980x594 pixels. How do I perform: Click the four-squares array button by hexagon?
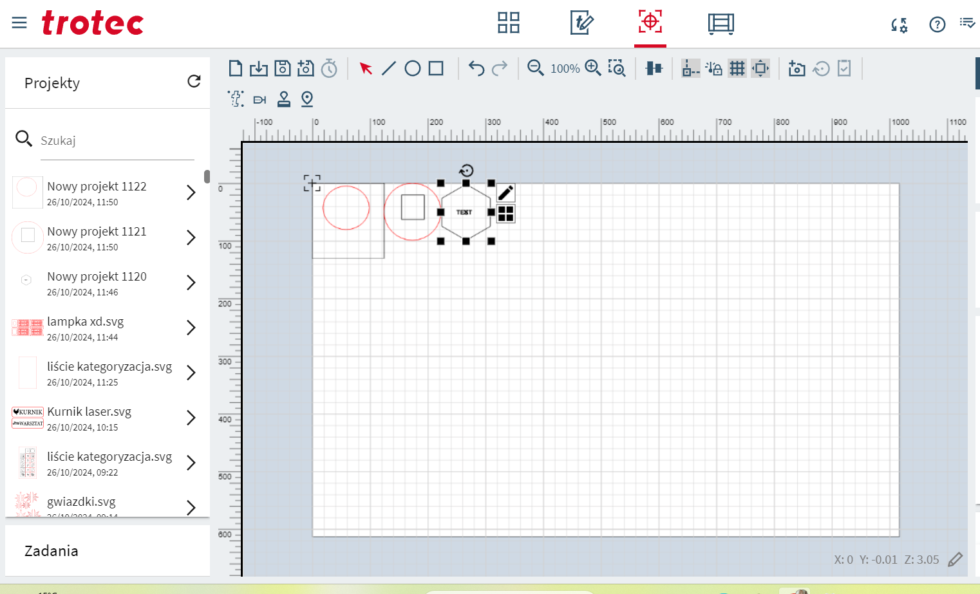505,214
